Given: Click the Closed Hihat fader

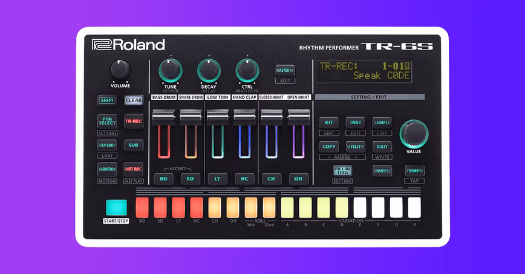Looking at the screenshot, I should coord(272,118).
